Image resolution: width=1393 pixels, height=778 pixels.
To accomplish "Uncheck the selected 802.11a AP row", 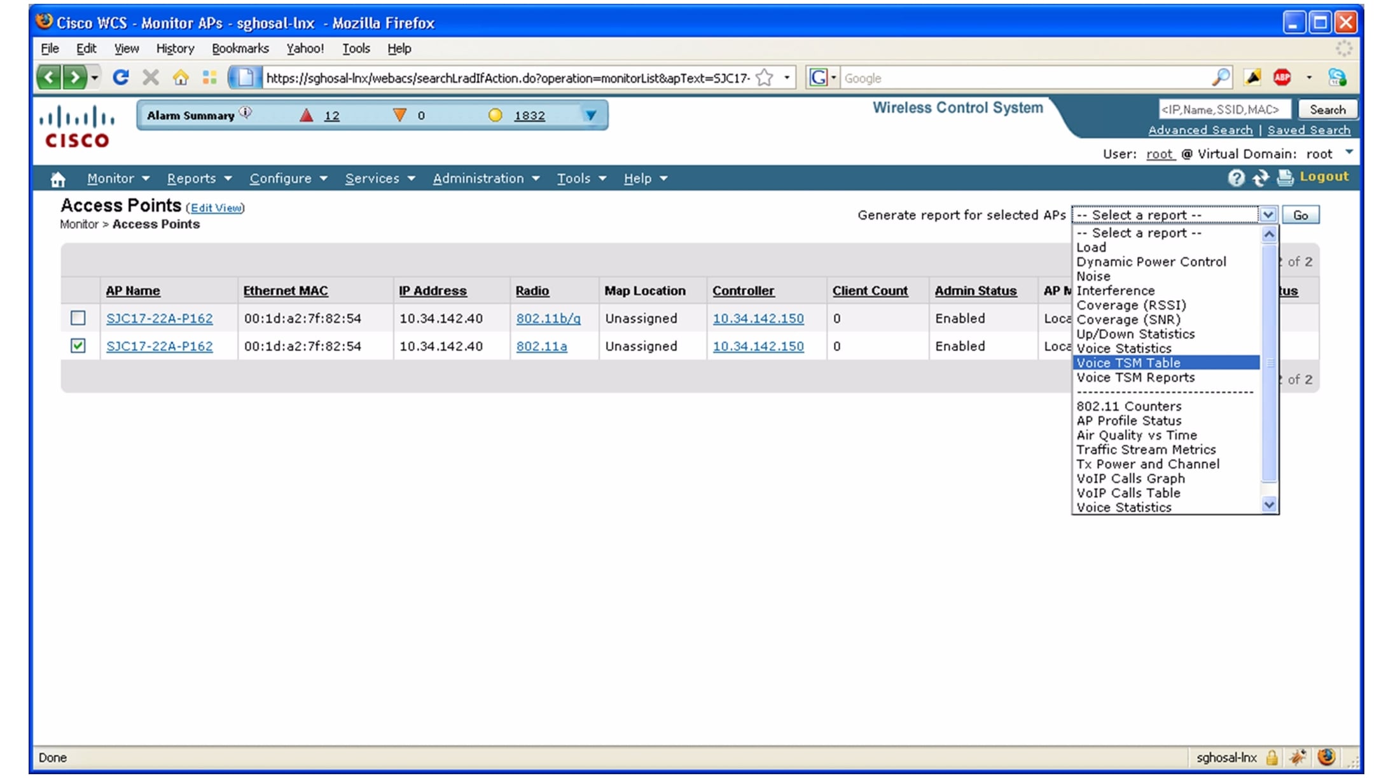I will point(78,346).
